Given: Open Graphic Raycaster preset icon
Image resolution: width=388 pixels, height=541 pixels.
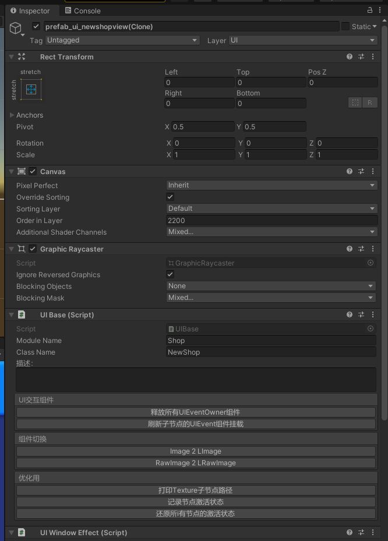Looking at the screenshot, I should pos(361,249).
